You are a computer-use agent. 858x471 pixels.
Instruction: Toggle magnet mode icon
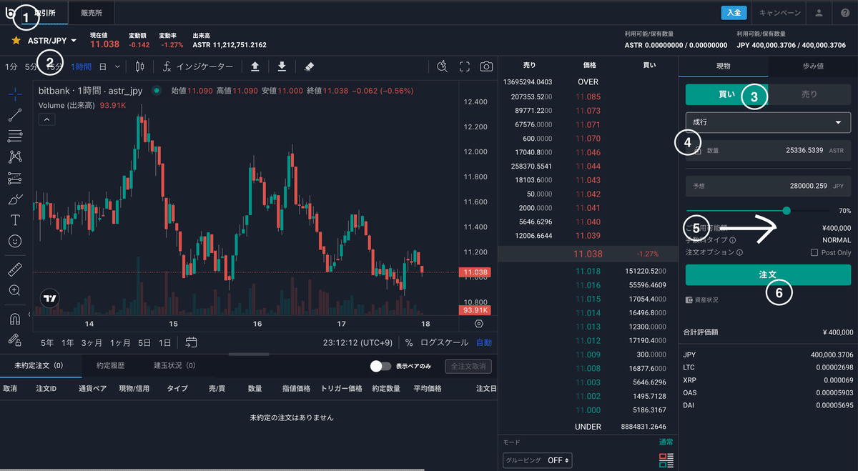[x=14, y=319]
